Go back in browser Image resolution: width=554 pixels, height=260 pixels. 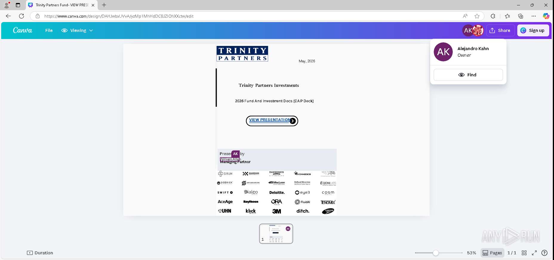(x=8, y=16)
